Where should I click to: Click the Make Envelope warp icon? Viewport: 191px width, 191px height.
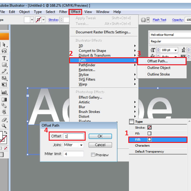[x=143, y=20]
